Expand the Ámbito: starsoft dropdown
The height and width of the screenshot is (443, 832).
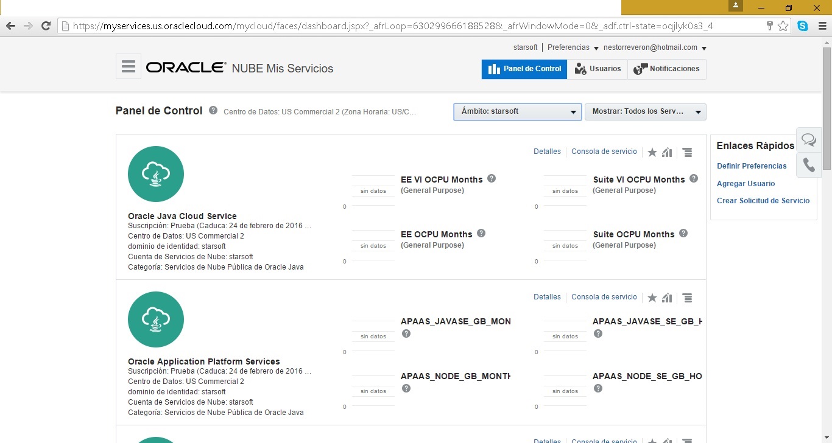(x=517, y=112)
